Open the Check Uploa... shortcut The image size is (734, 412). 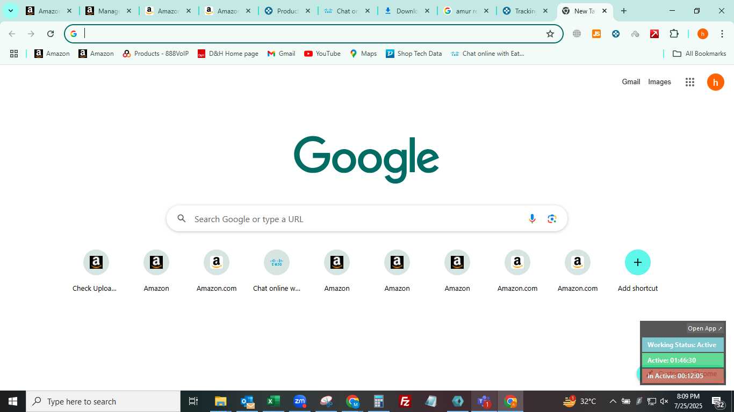point(96,271)
